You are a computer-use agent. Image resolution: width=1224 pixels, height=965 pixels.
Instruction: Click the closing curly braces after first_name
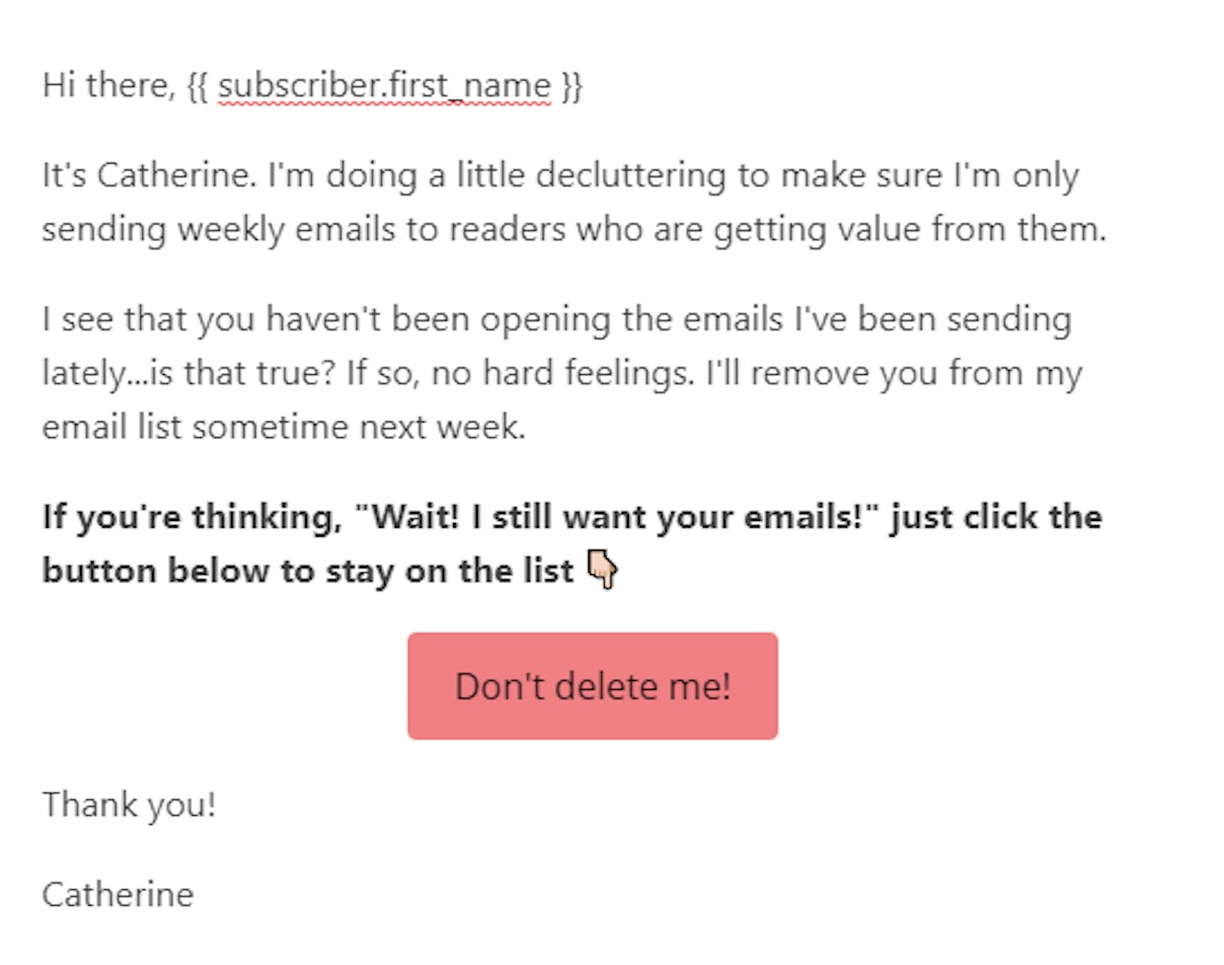pyautogui.click(x=572, y=86)
